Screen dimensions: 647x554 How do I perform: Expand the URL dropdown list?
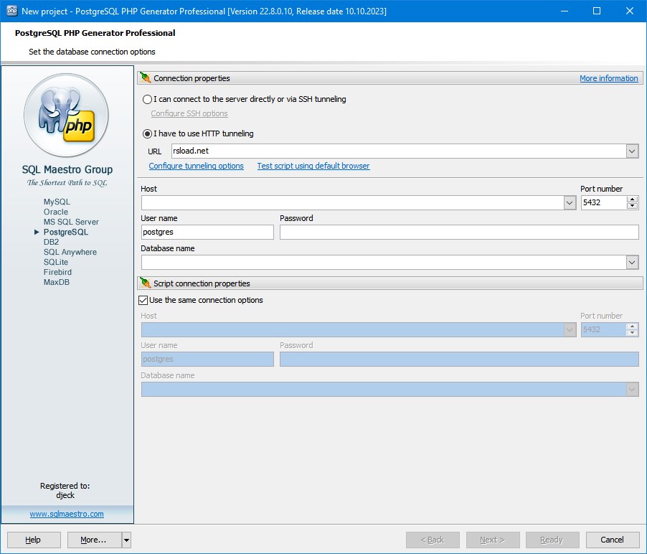click(632, 151)
